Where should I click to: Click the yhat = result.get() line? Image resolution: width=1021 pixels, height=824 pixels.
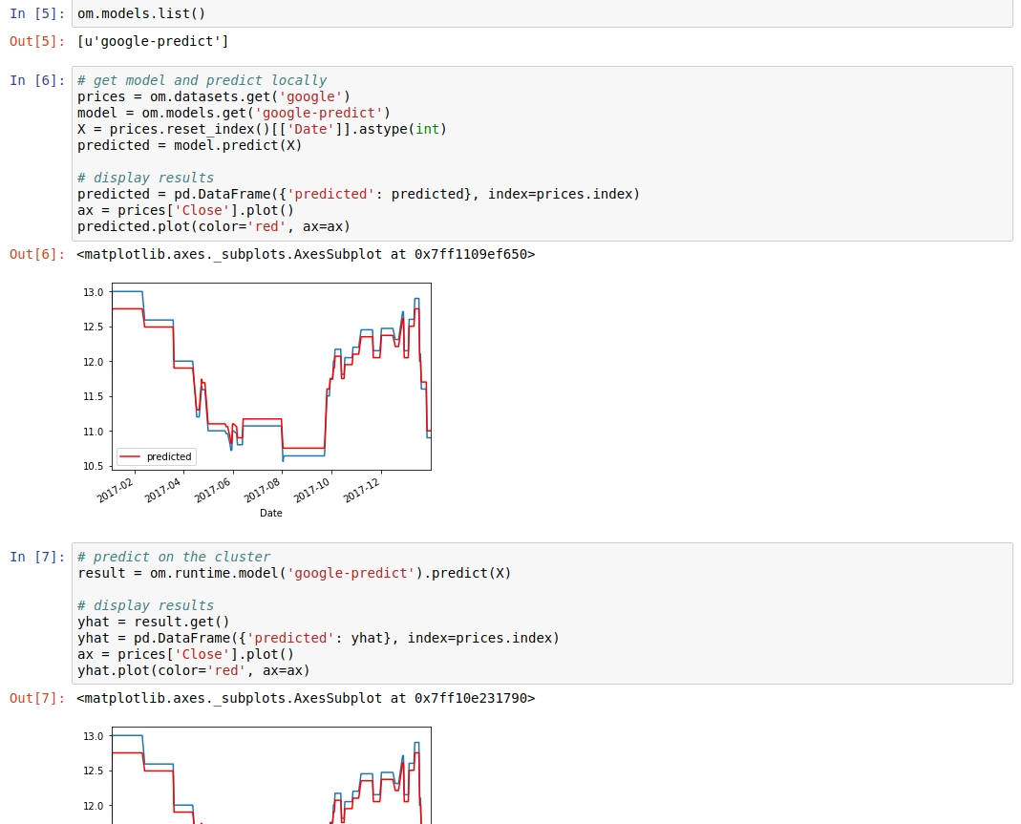[x=154, y=622]
